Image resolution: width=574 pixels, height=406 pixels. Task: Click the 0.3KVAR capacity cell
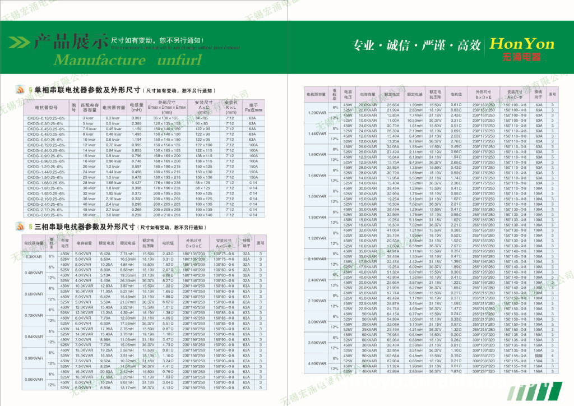pyautogui.click(x=34, y=256)
